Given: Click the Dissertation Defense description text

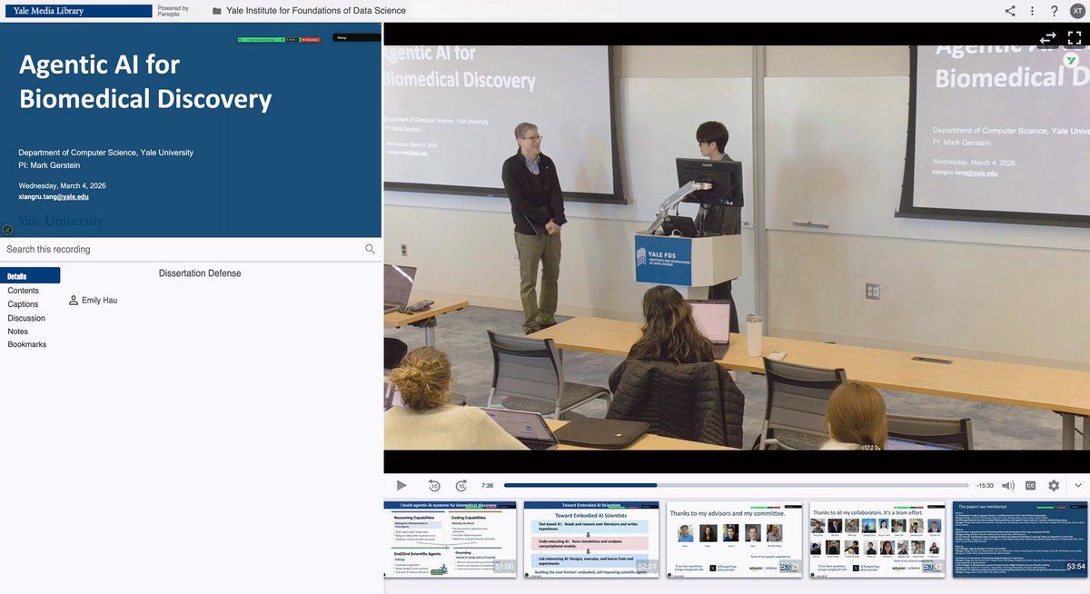Looking at the screenshot, I should (x=200, y=272).
